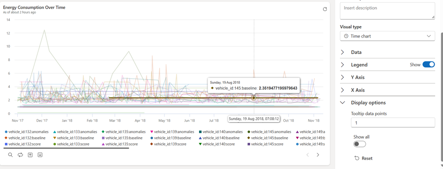443x169 pixels.
Task: Toggle vehicle_id:132:score legend series
Action: [x=23, y=144]
